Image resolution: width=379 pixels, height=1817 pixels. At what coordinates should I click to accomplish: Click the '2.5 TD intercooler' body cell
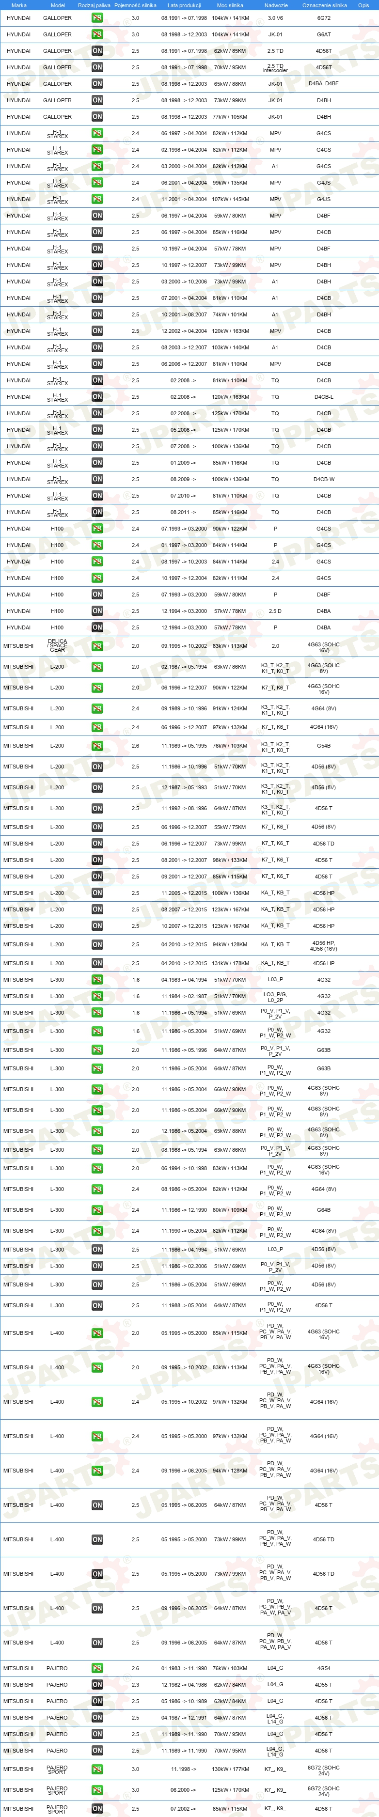[x=275, y=68]
